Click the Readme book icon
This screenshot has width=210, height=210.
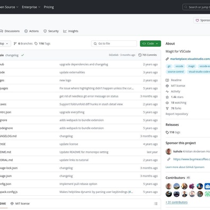point(167,80)
